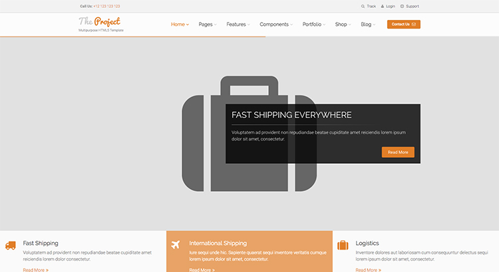
Task: Follow Read More under Fast Shipping
Action: [x=35, y=269]
